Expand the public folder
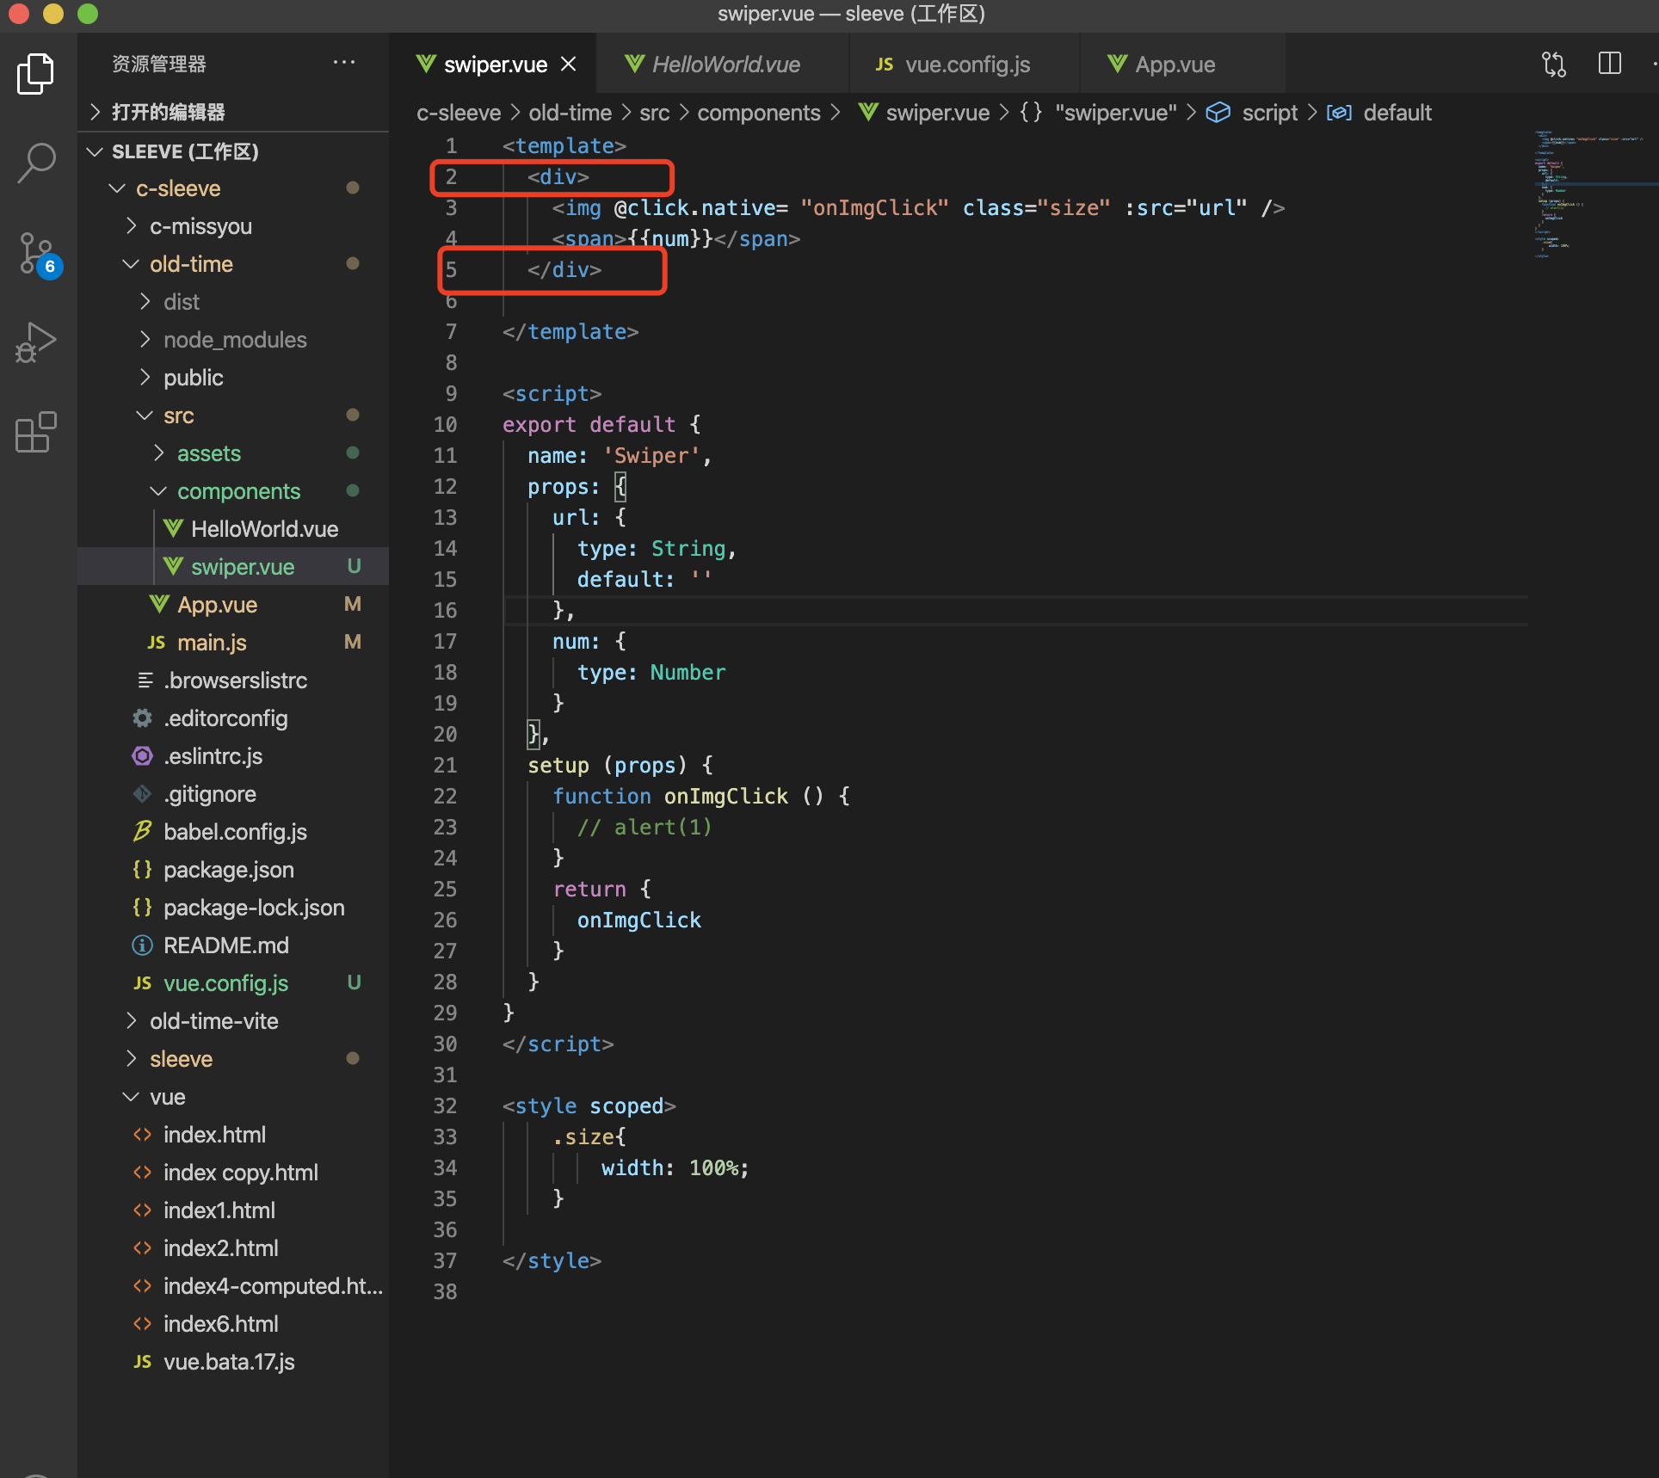Viewport: 1659px width, 1478px height. [144, 377]
